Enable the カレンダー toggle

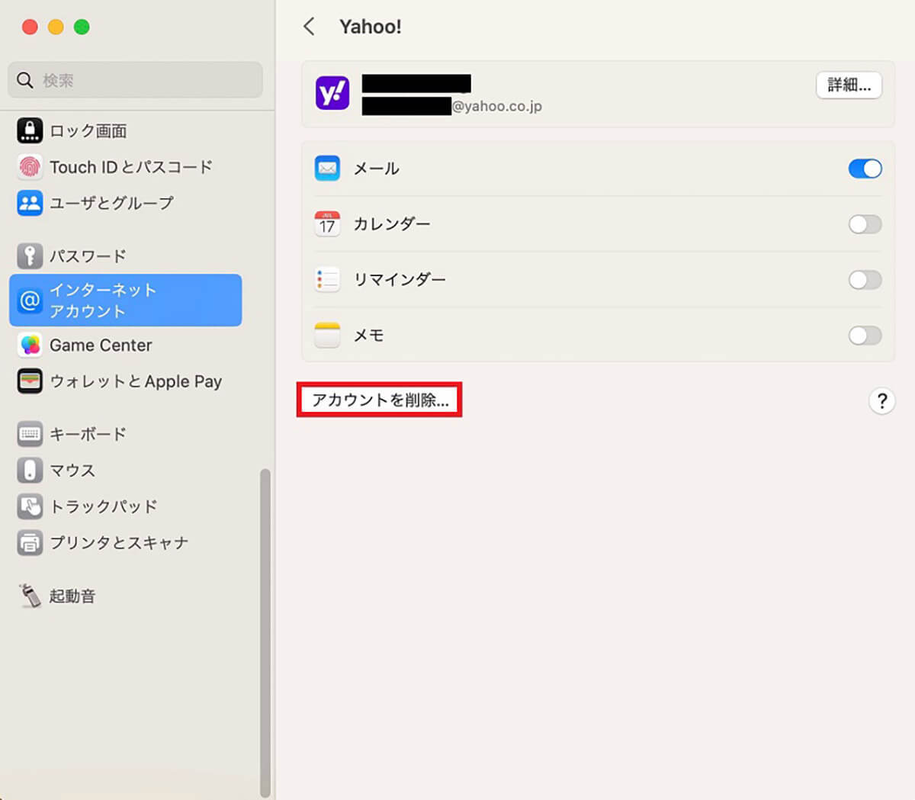tap(865, 224)
